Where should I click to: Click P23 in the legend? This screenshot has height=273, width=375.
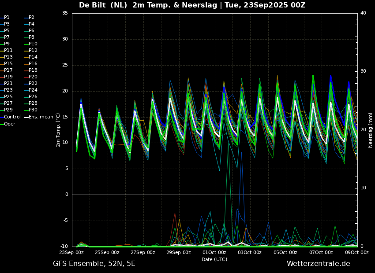(8, 90)
